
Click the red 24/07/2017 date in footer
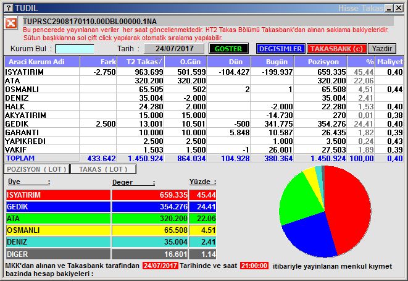coord(160,266)
